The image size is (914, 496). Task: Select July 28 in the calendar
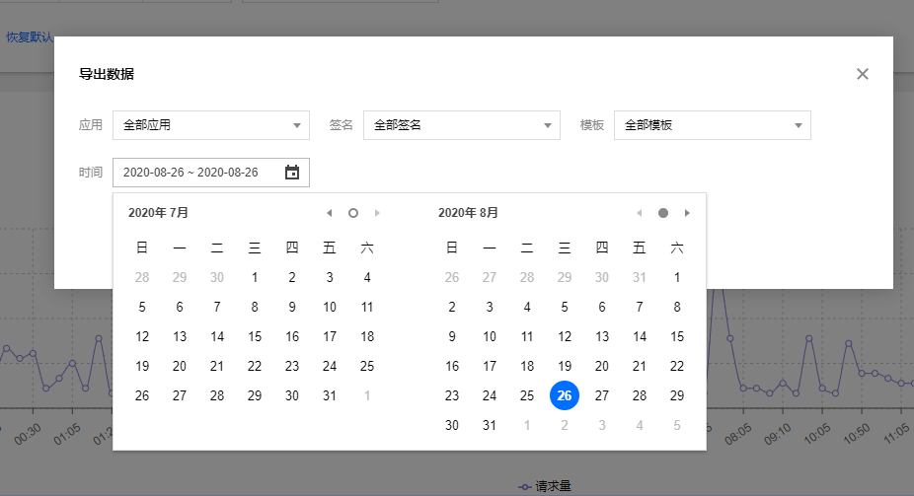point(217,395)
